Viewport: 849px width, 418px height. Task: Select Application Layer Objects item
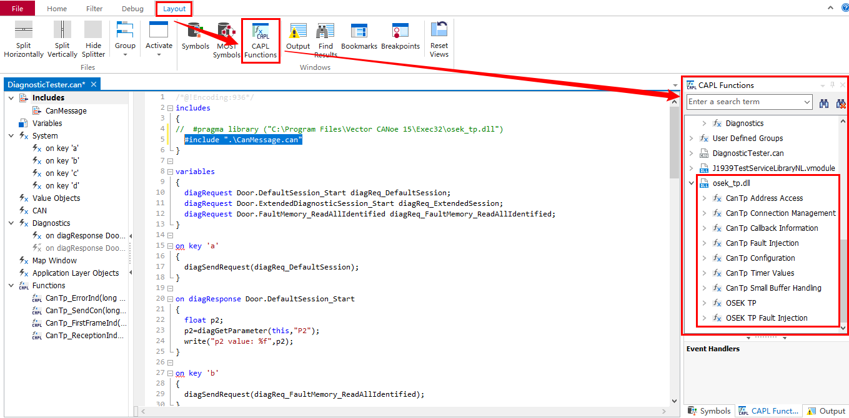76,273
